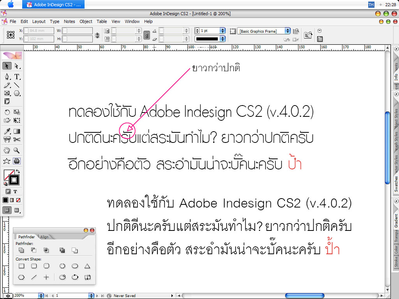Click the X position input field
Screen dimensions: 399x299
coord(39,30)
